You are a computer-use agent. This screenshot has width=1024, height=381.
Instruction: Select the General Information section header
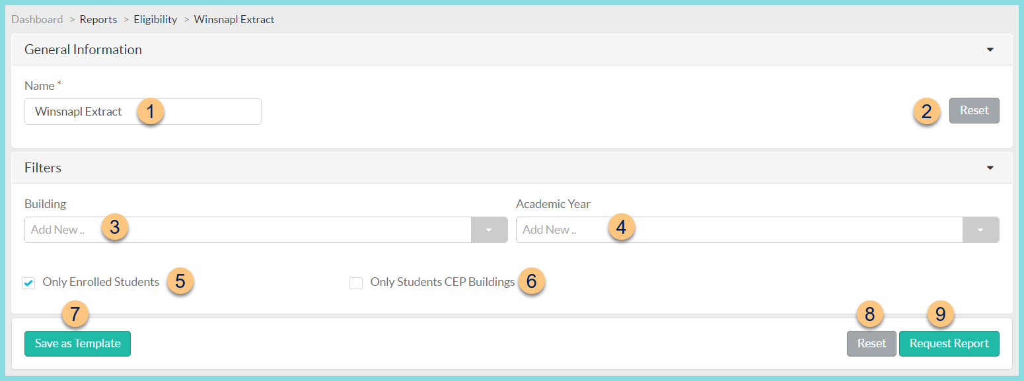(x=83, y=49)
